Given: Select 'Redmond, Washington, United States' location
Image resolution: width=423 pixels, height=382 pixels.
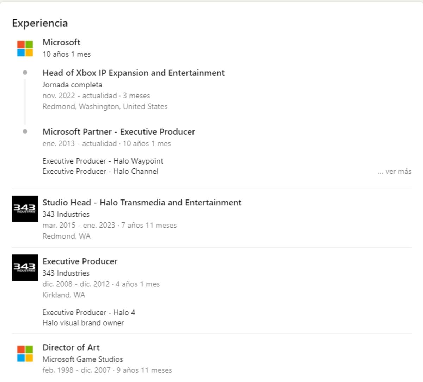Looking at the screenshot, I should 105,107.
